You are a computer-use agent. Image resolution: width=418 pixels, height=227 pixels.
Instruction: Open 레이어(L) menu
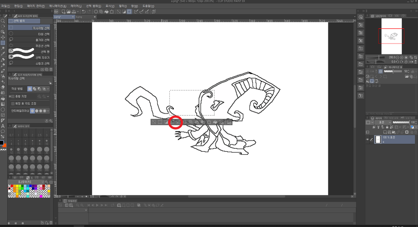tap(76, 6)
